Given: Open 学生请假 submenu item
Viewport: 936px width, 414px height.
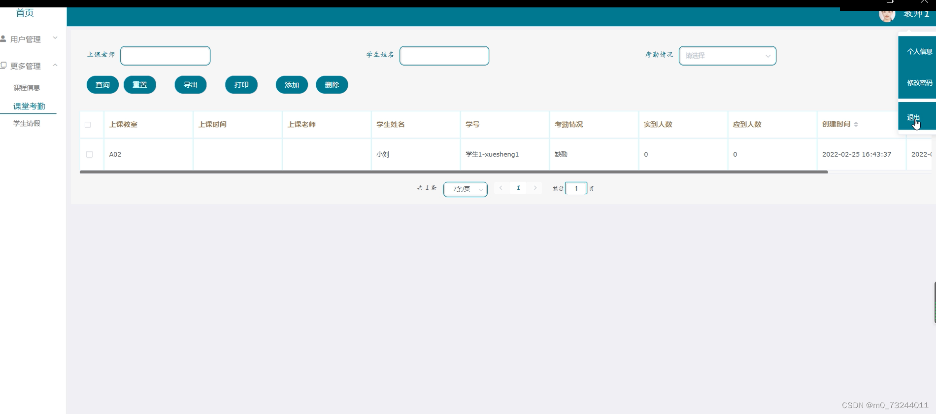Looking at the screenshot, I should pos(27,123).
